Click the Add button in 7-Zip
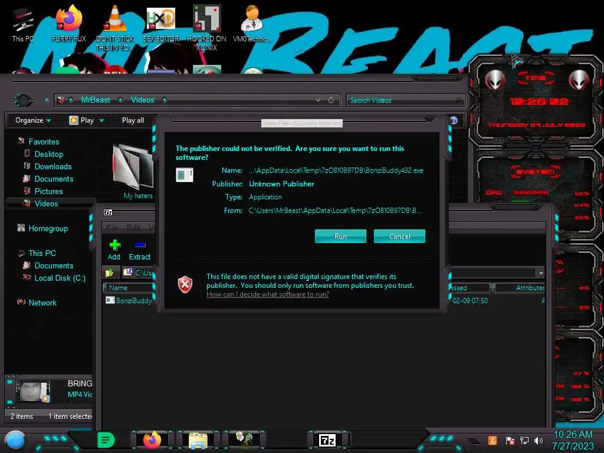Image resolution: width=604 pixels, height=453 pixels. pyautogui.click(x=114, y=250)
